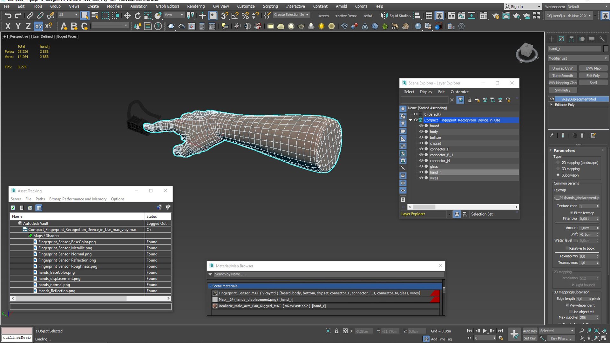Click the teapot Render Setup icon
610x343 pixels.
[496, 15]
